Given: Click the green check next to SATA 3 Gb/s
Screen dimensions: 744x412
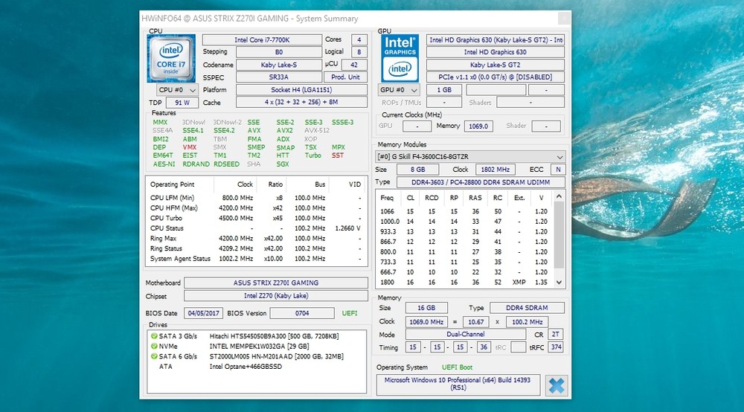Looking at the screenshot, I should coord(154,336).
